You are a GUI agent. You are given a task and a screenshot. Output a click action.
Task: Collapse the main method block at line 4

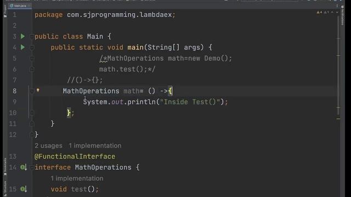point(32,48)
